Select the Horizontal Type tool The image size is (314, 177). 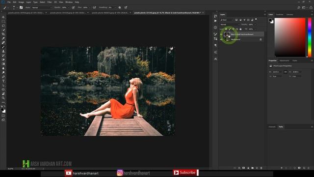click(x=3, y=81)
